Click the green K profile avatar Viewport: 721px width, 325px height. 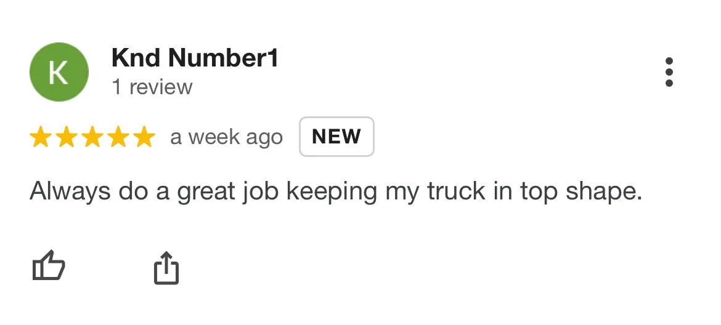coord(59,72)
